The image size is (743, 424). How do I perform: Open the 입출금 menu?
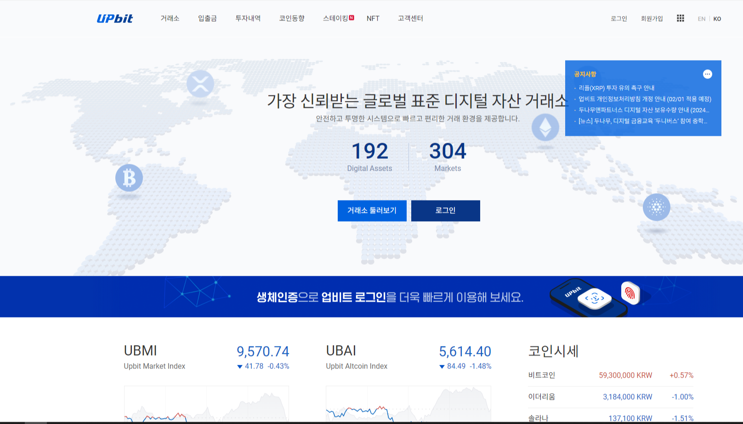tap(207, 18)
